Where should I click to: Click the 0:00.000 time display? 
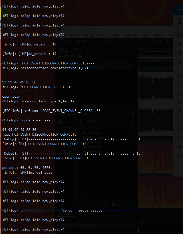[x=147, y=213]
